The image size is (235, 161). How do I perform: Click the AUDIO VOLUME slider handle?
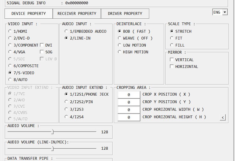pyautogui.click(x=53, y=132)
